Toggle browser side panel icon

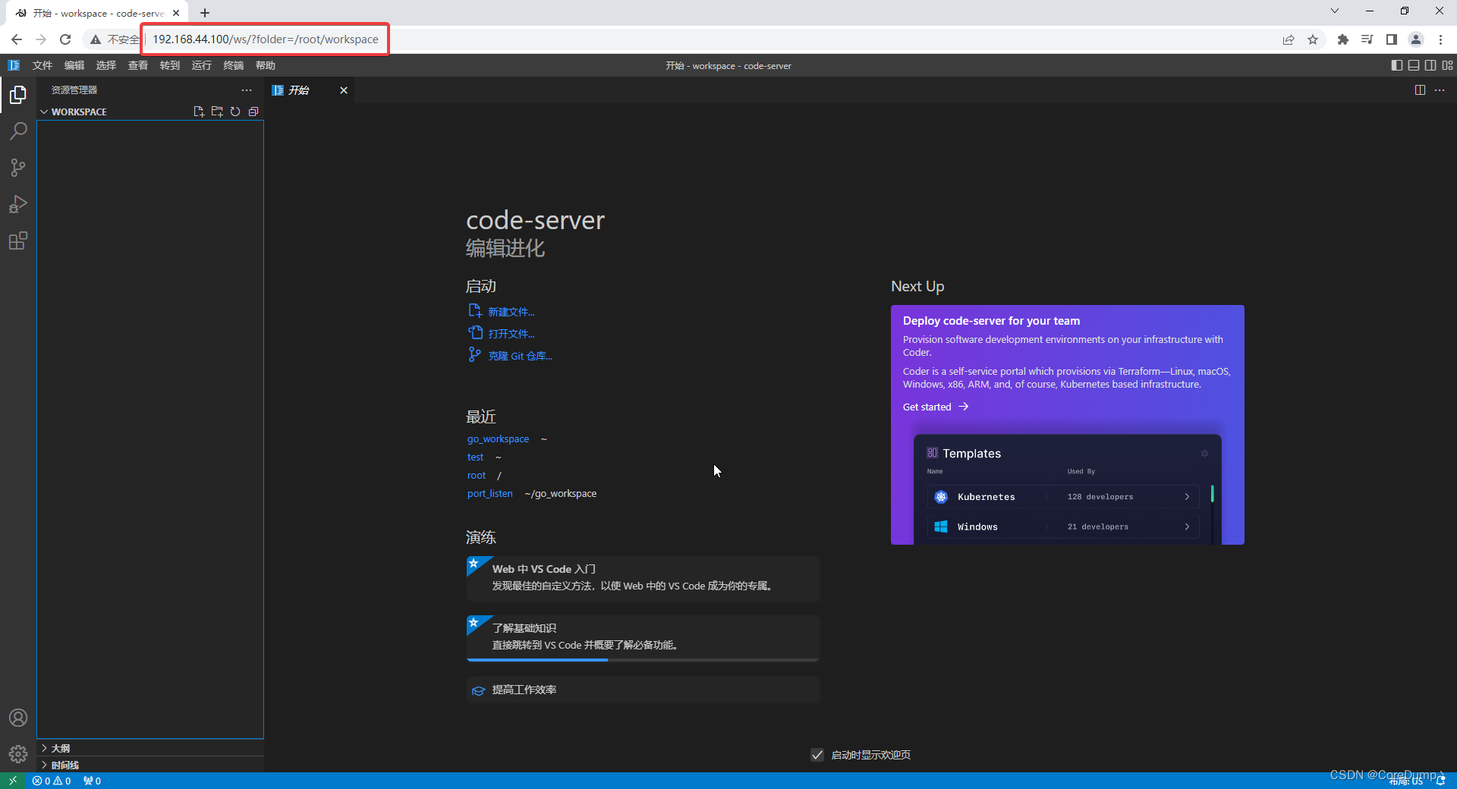(x=1391, y=39)
